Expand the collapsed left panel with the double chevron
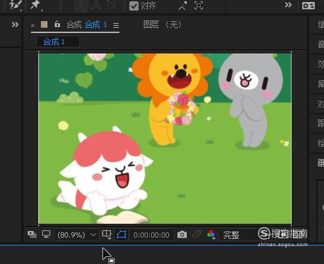 (15, 24)
